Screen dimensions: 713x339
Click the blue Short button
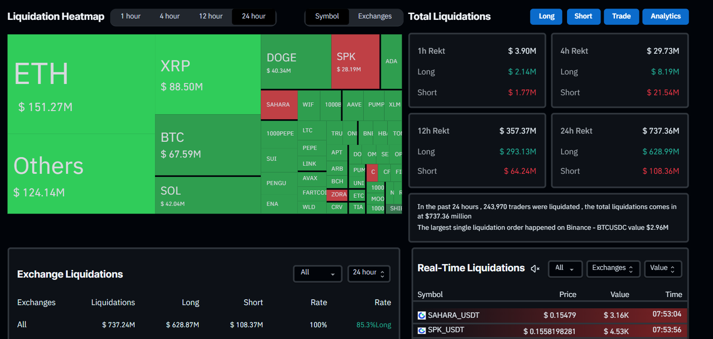[583, 16]
